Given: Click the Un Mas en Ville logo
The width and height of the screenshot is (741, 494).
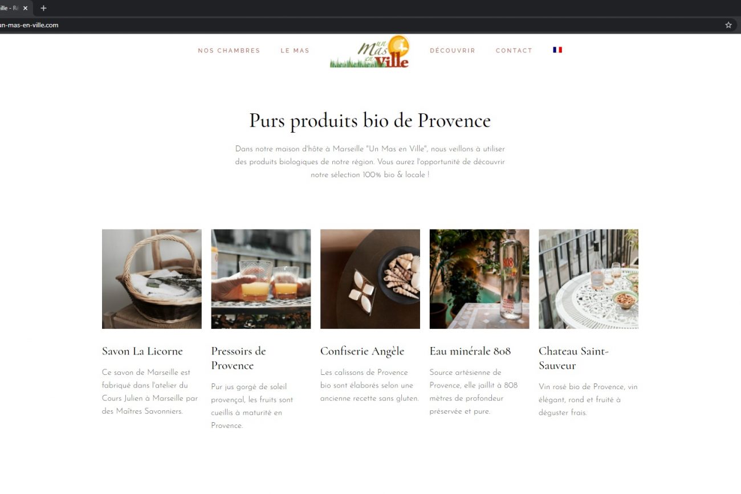Looking at the screenshot, I should [x=370, y=52].
